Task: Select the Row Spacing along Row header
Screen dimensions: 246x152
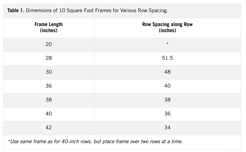Action: (167, 27)
